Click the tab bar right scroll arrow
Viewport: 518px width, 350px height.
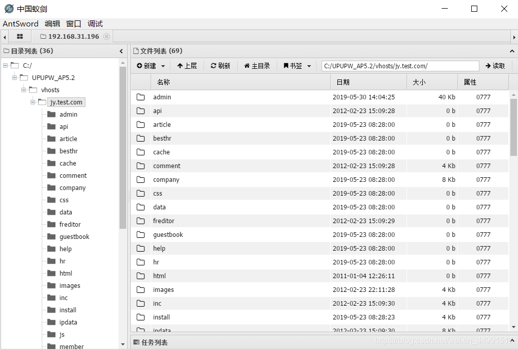click(x=514, y=37)
